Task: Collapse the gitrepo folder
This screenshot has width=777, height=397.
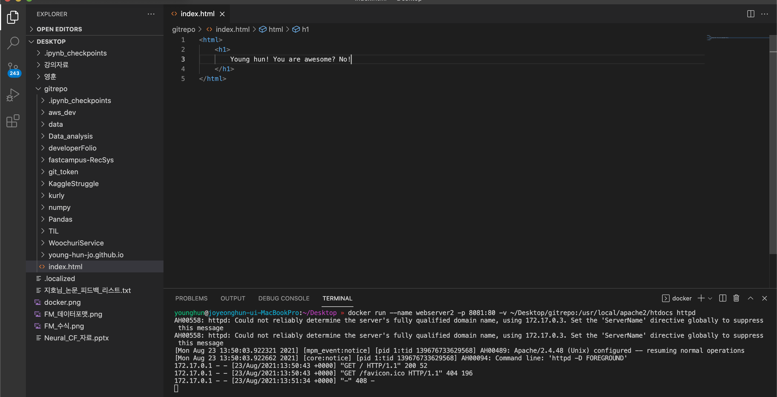Action: click(56, 89)
